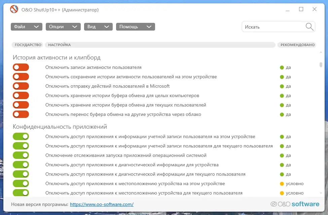328x215 pixels.
Task: Click 'да' label for clipboard cloud transfer row
Action: coord(288,115)
